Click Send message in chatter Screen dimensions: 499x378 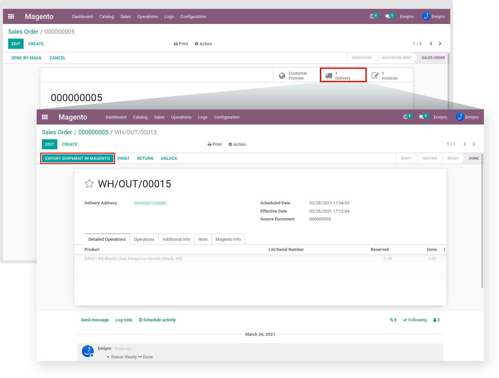coord(95,320)
